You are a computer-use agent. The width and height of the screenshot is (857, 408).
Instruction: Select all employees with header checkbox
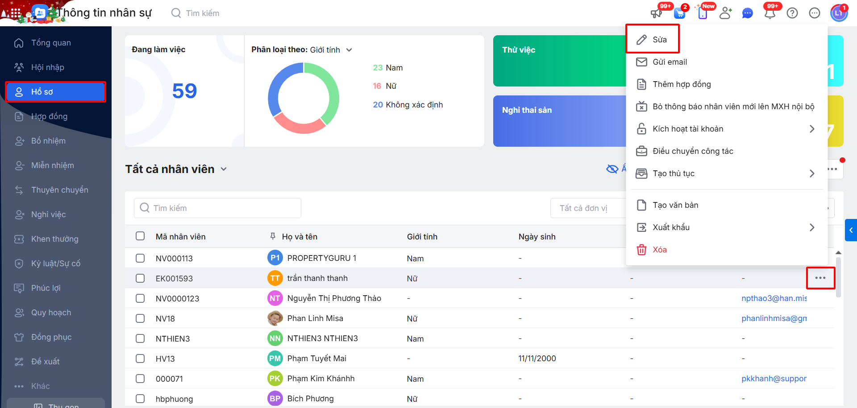[x=140, y=236]
